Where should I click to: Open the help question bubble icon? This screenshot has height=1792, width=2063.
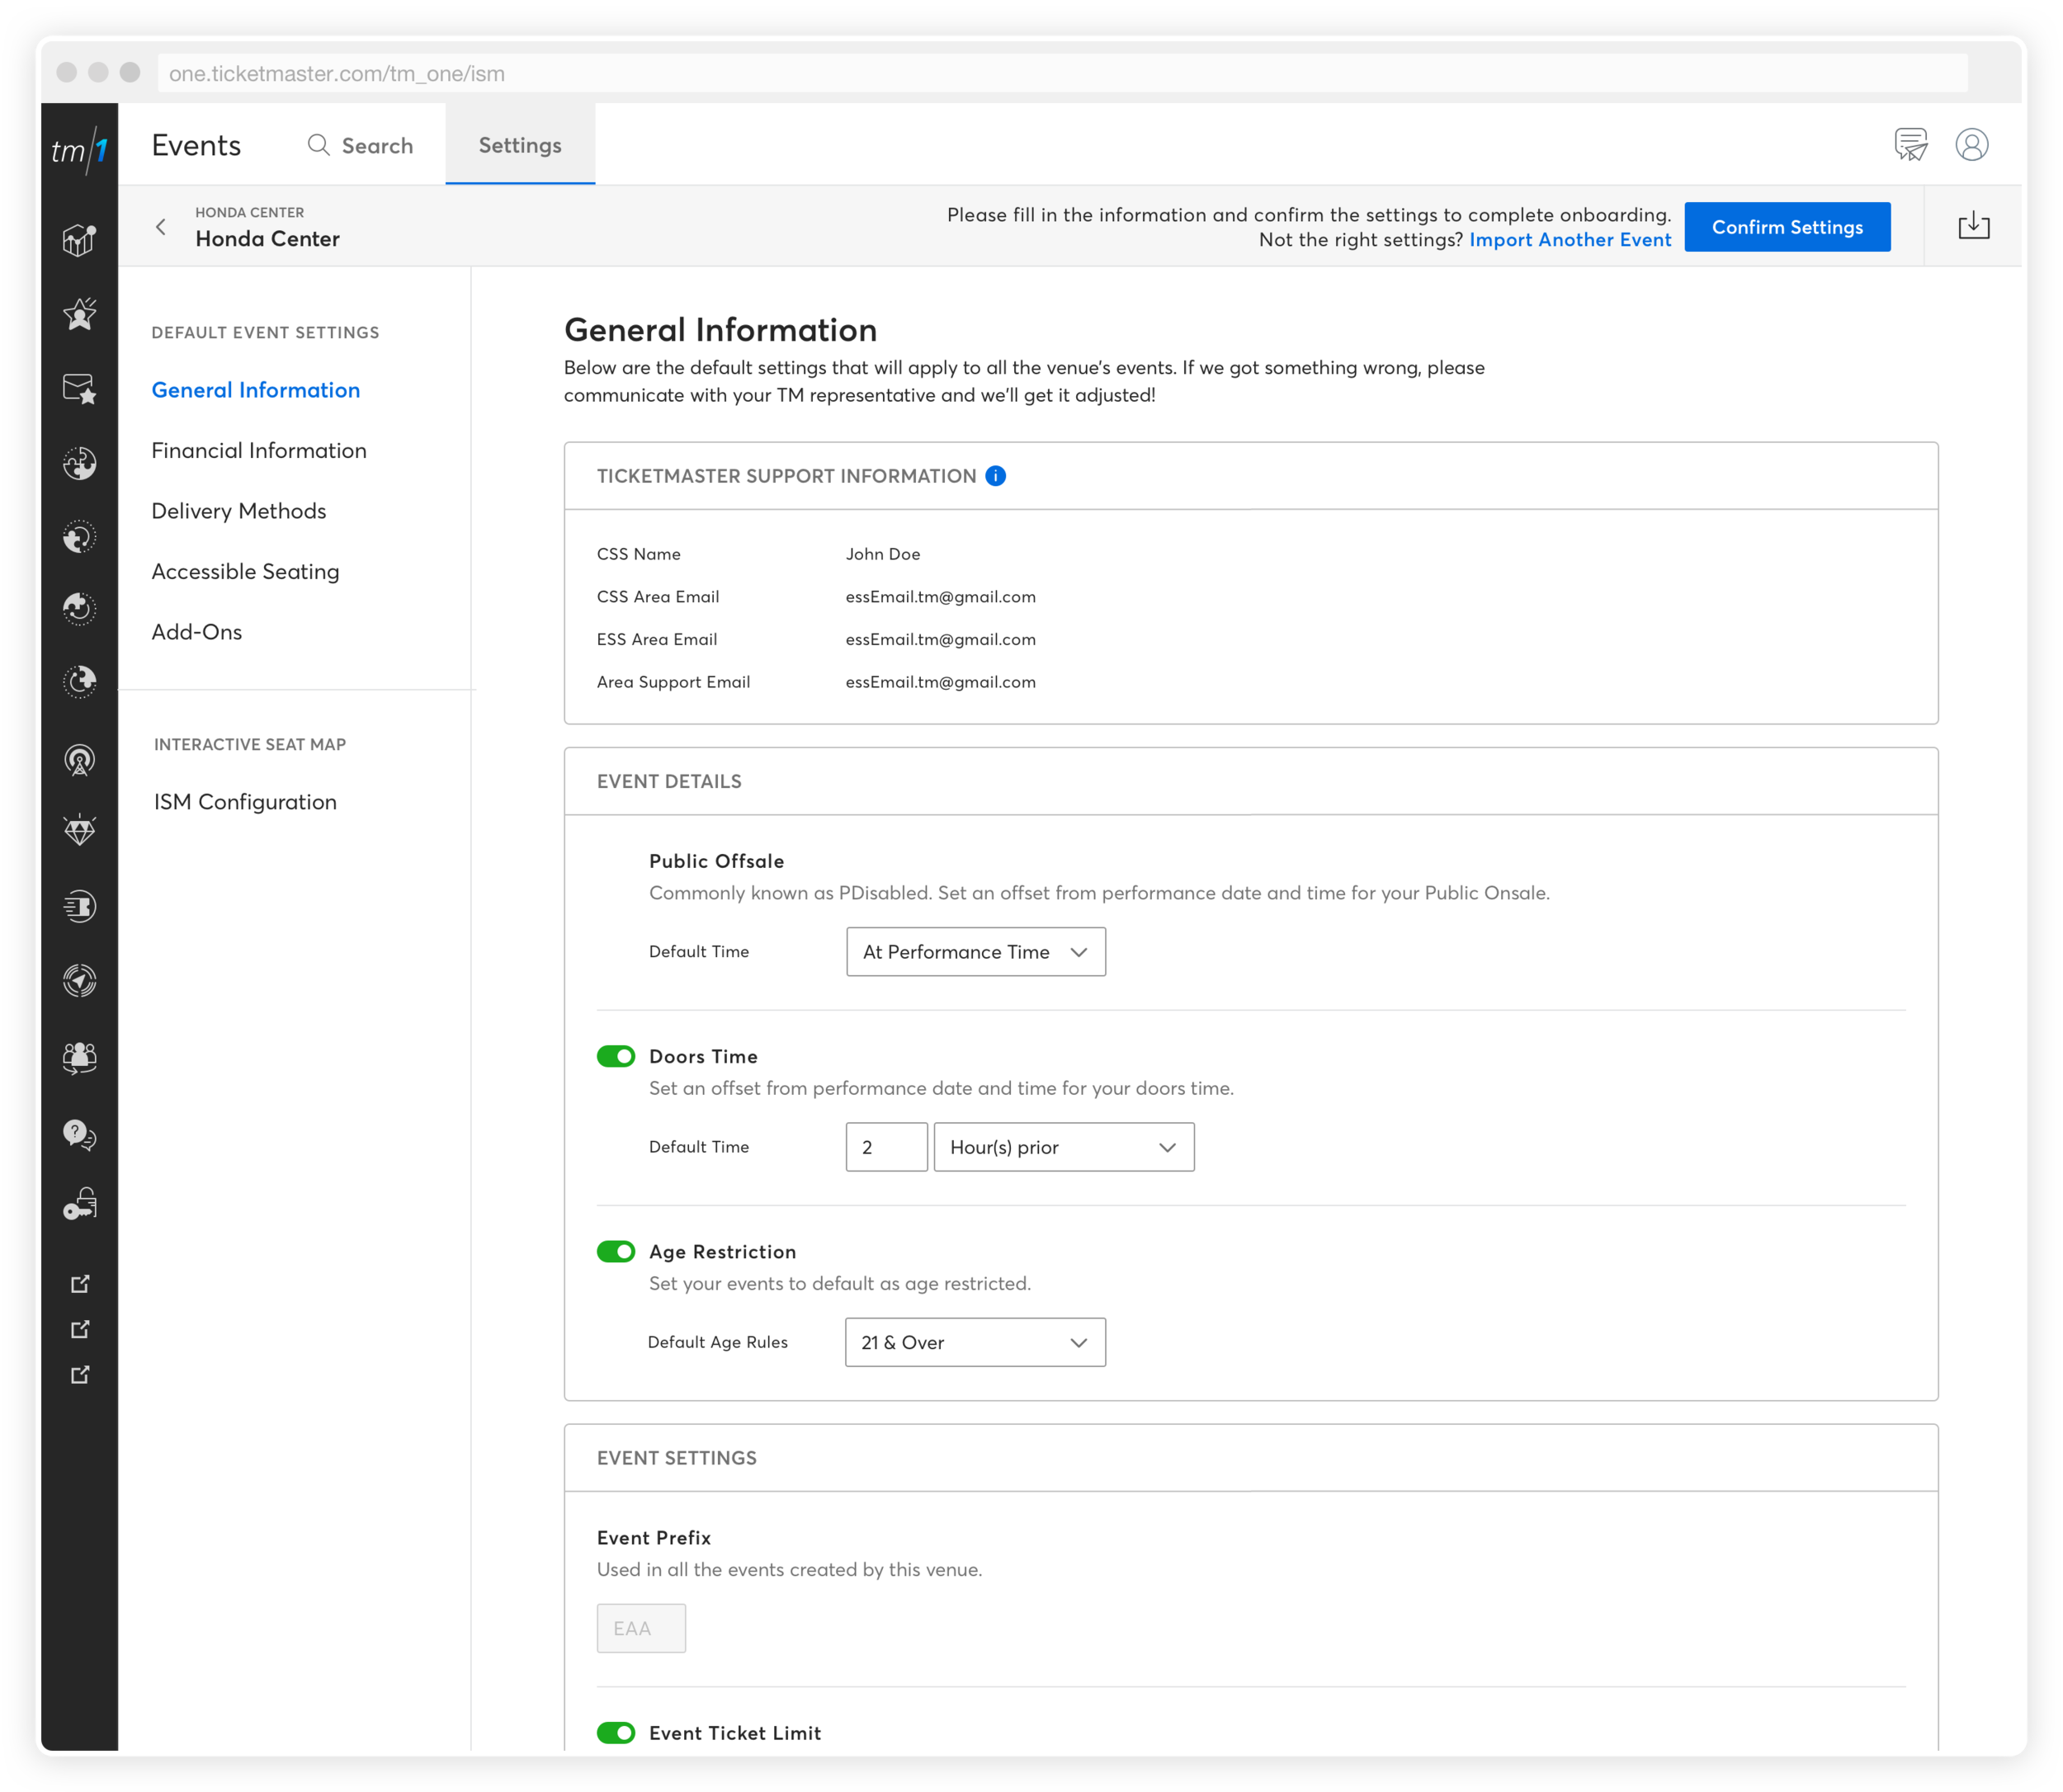pyautogui.click(x=79, y=1134)
